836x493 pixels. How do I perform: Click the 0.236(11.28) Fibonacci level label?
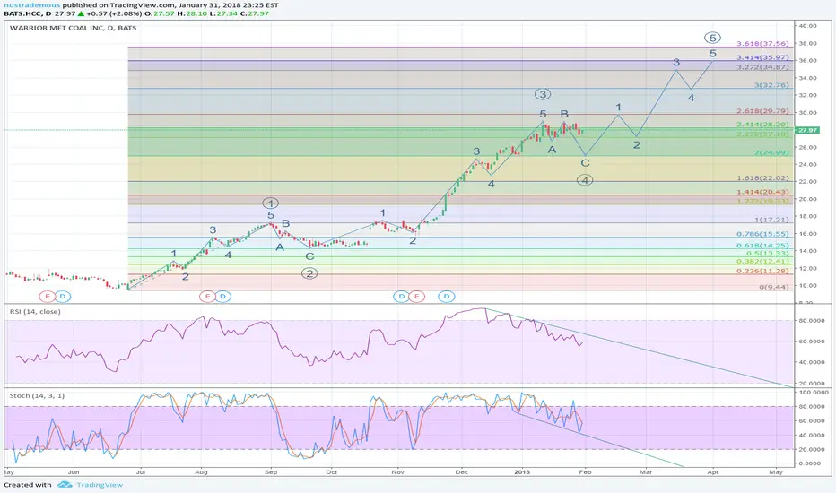(762, 272)
